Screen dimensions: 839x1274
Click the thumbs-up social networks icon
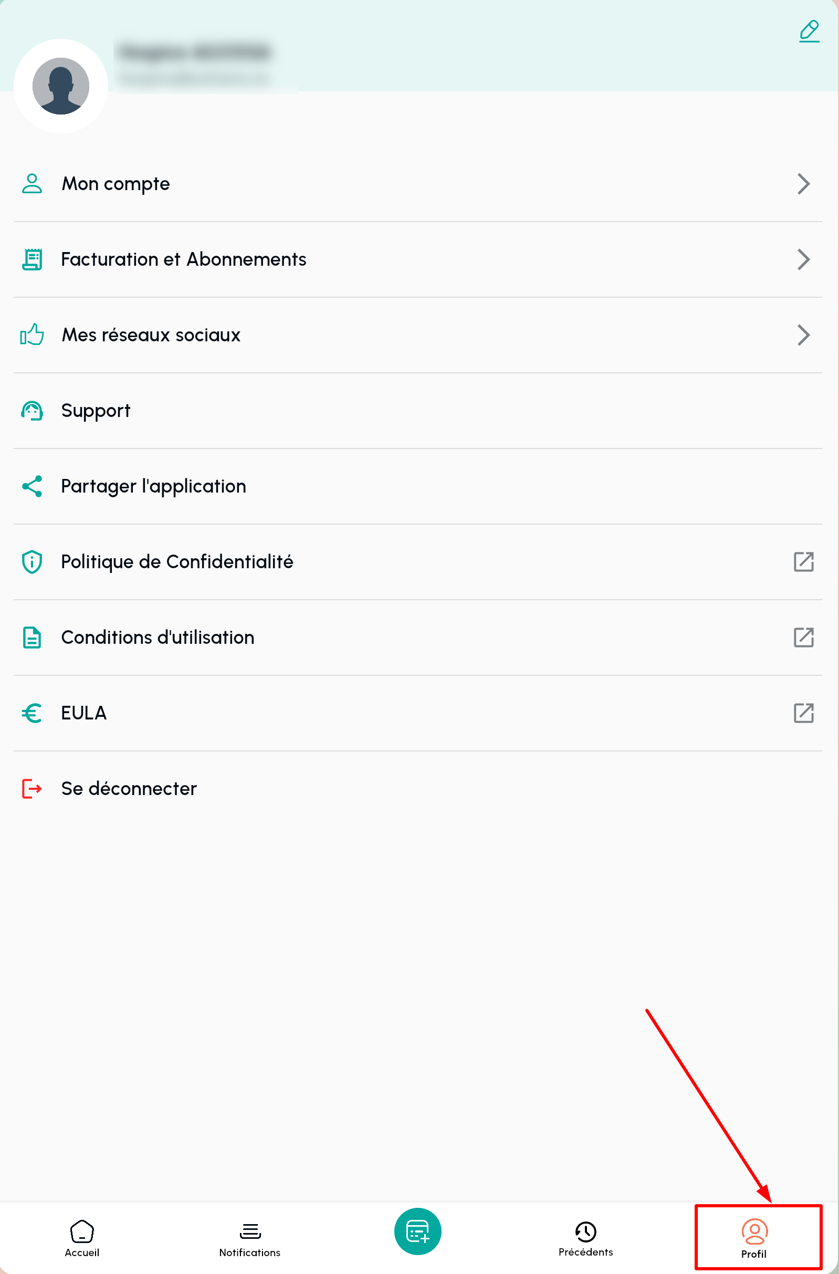tap(32, 335)
